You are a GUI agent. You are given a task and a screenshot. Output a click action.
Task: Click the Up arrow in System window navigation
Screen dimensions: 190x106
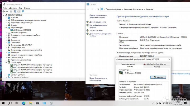pos(98,9)
